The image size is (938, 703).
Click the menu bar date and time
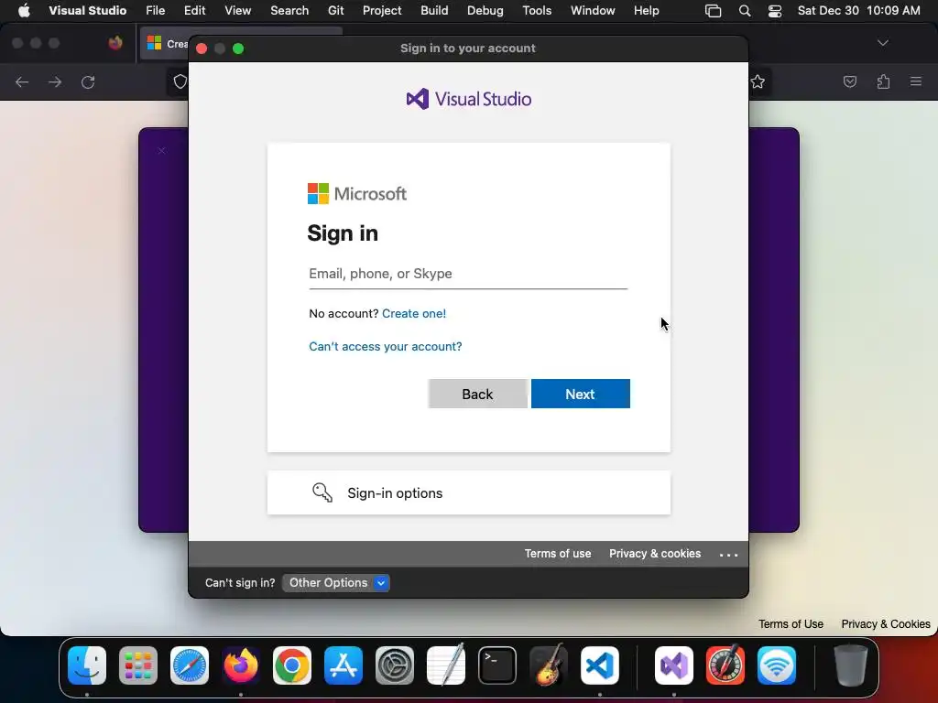pos(859,11)
